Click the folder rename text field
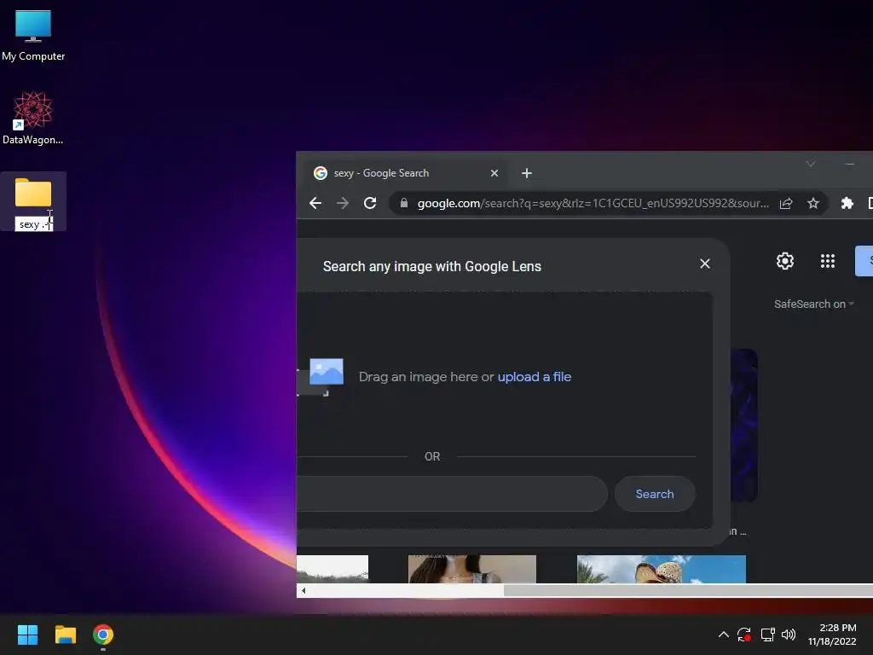The width and height of the screenshot is (873, 655). [x=33, y=224]
